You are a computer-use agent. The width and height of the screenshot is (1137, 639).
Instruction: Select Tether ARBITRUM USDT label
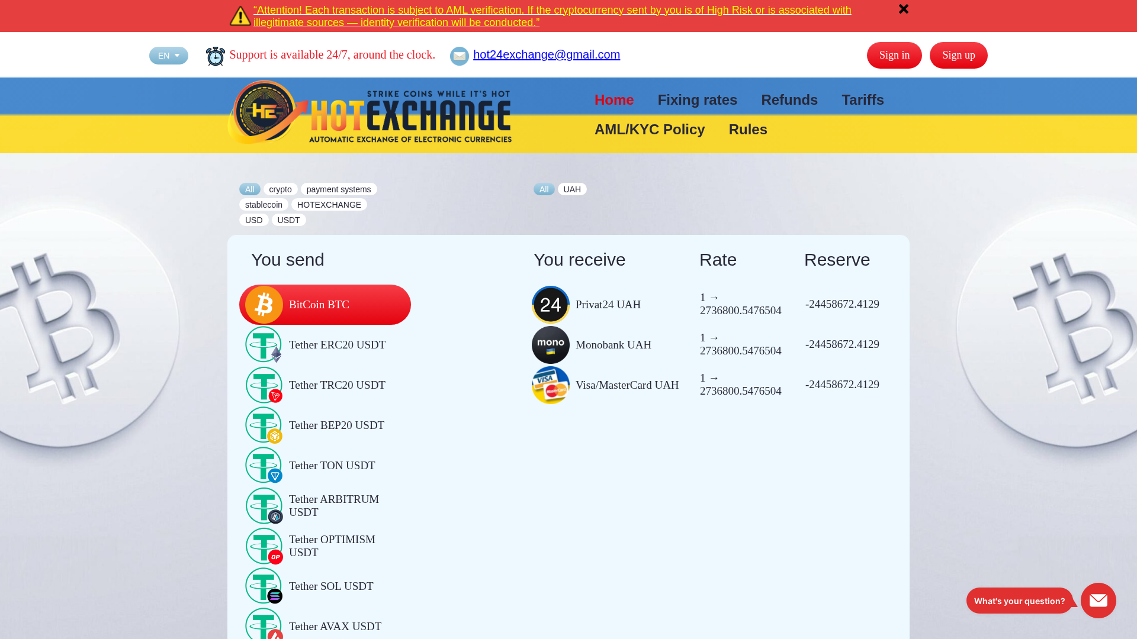point(334,506)
